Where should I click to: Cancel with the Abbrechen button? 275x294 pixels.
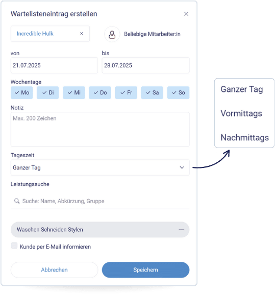tap(55, 270)
